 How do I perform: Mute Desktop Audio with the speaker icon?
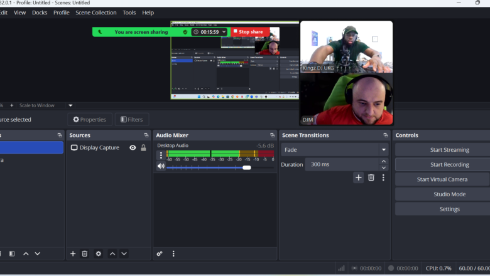click(x=161, y=167)
